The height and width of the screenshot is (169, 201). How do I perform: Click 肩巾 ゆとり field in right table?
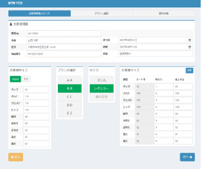tap(164, 114)
